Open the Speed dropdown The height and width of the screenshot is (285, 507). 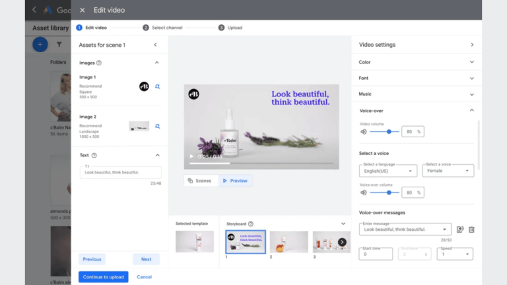pyautogui.click(x=455, y=254)
